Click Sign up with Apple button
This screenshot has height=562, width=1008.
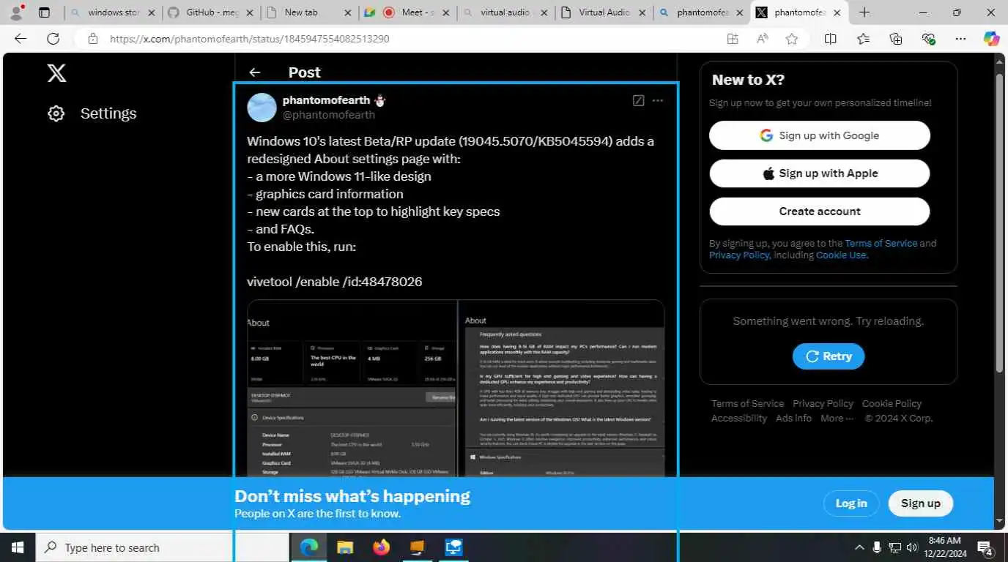[x=820, y=173]
